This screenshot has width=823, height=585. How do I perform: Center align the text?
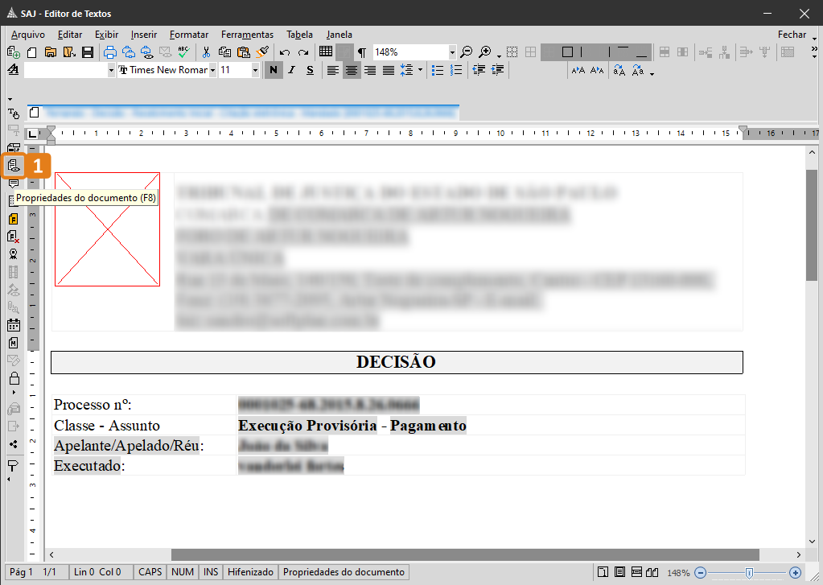(352, 70)
